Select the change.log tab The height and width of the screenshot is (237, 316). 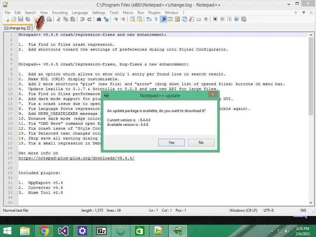pos(17,28)
